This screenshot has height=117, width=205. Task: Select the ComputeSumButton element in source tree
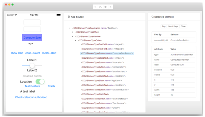point(107,54)
